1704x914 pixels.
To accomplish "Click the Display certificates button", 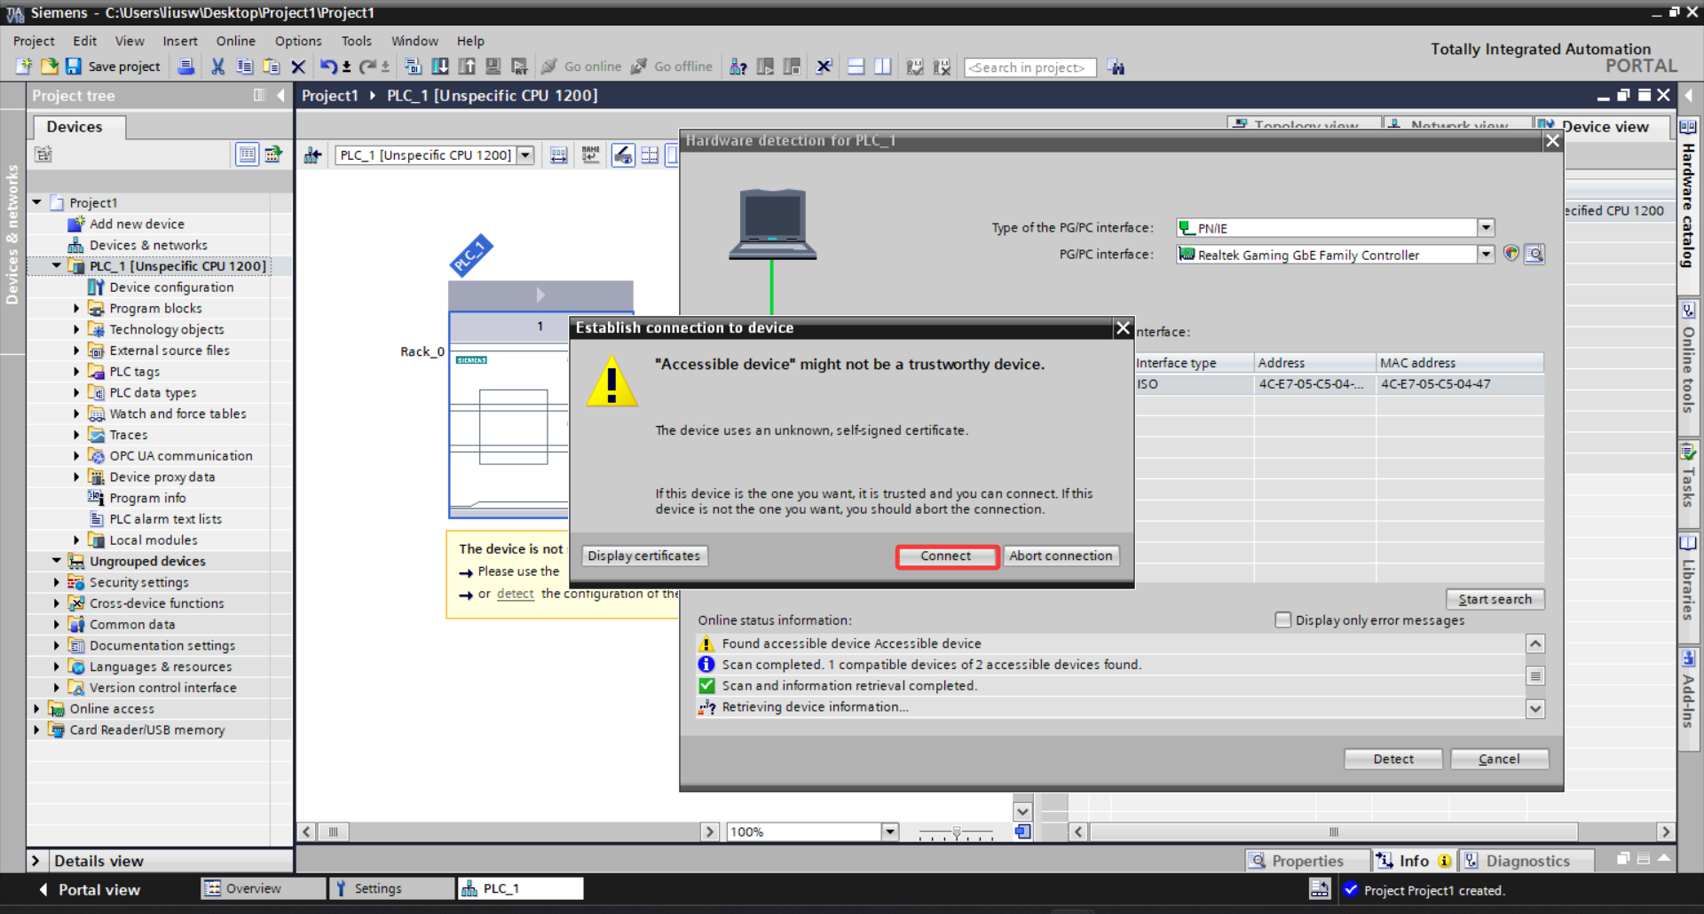I will pyautogui.click(x=644, y=555).
